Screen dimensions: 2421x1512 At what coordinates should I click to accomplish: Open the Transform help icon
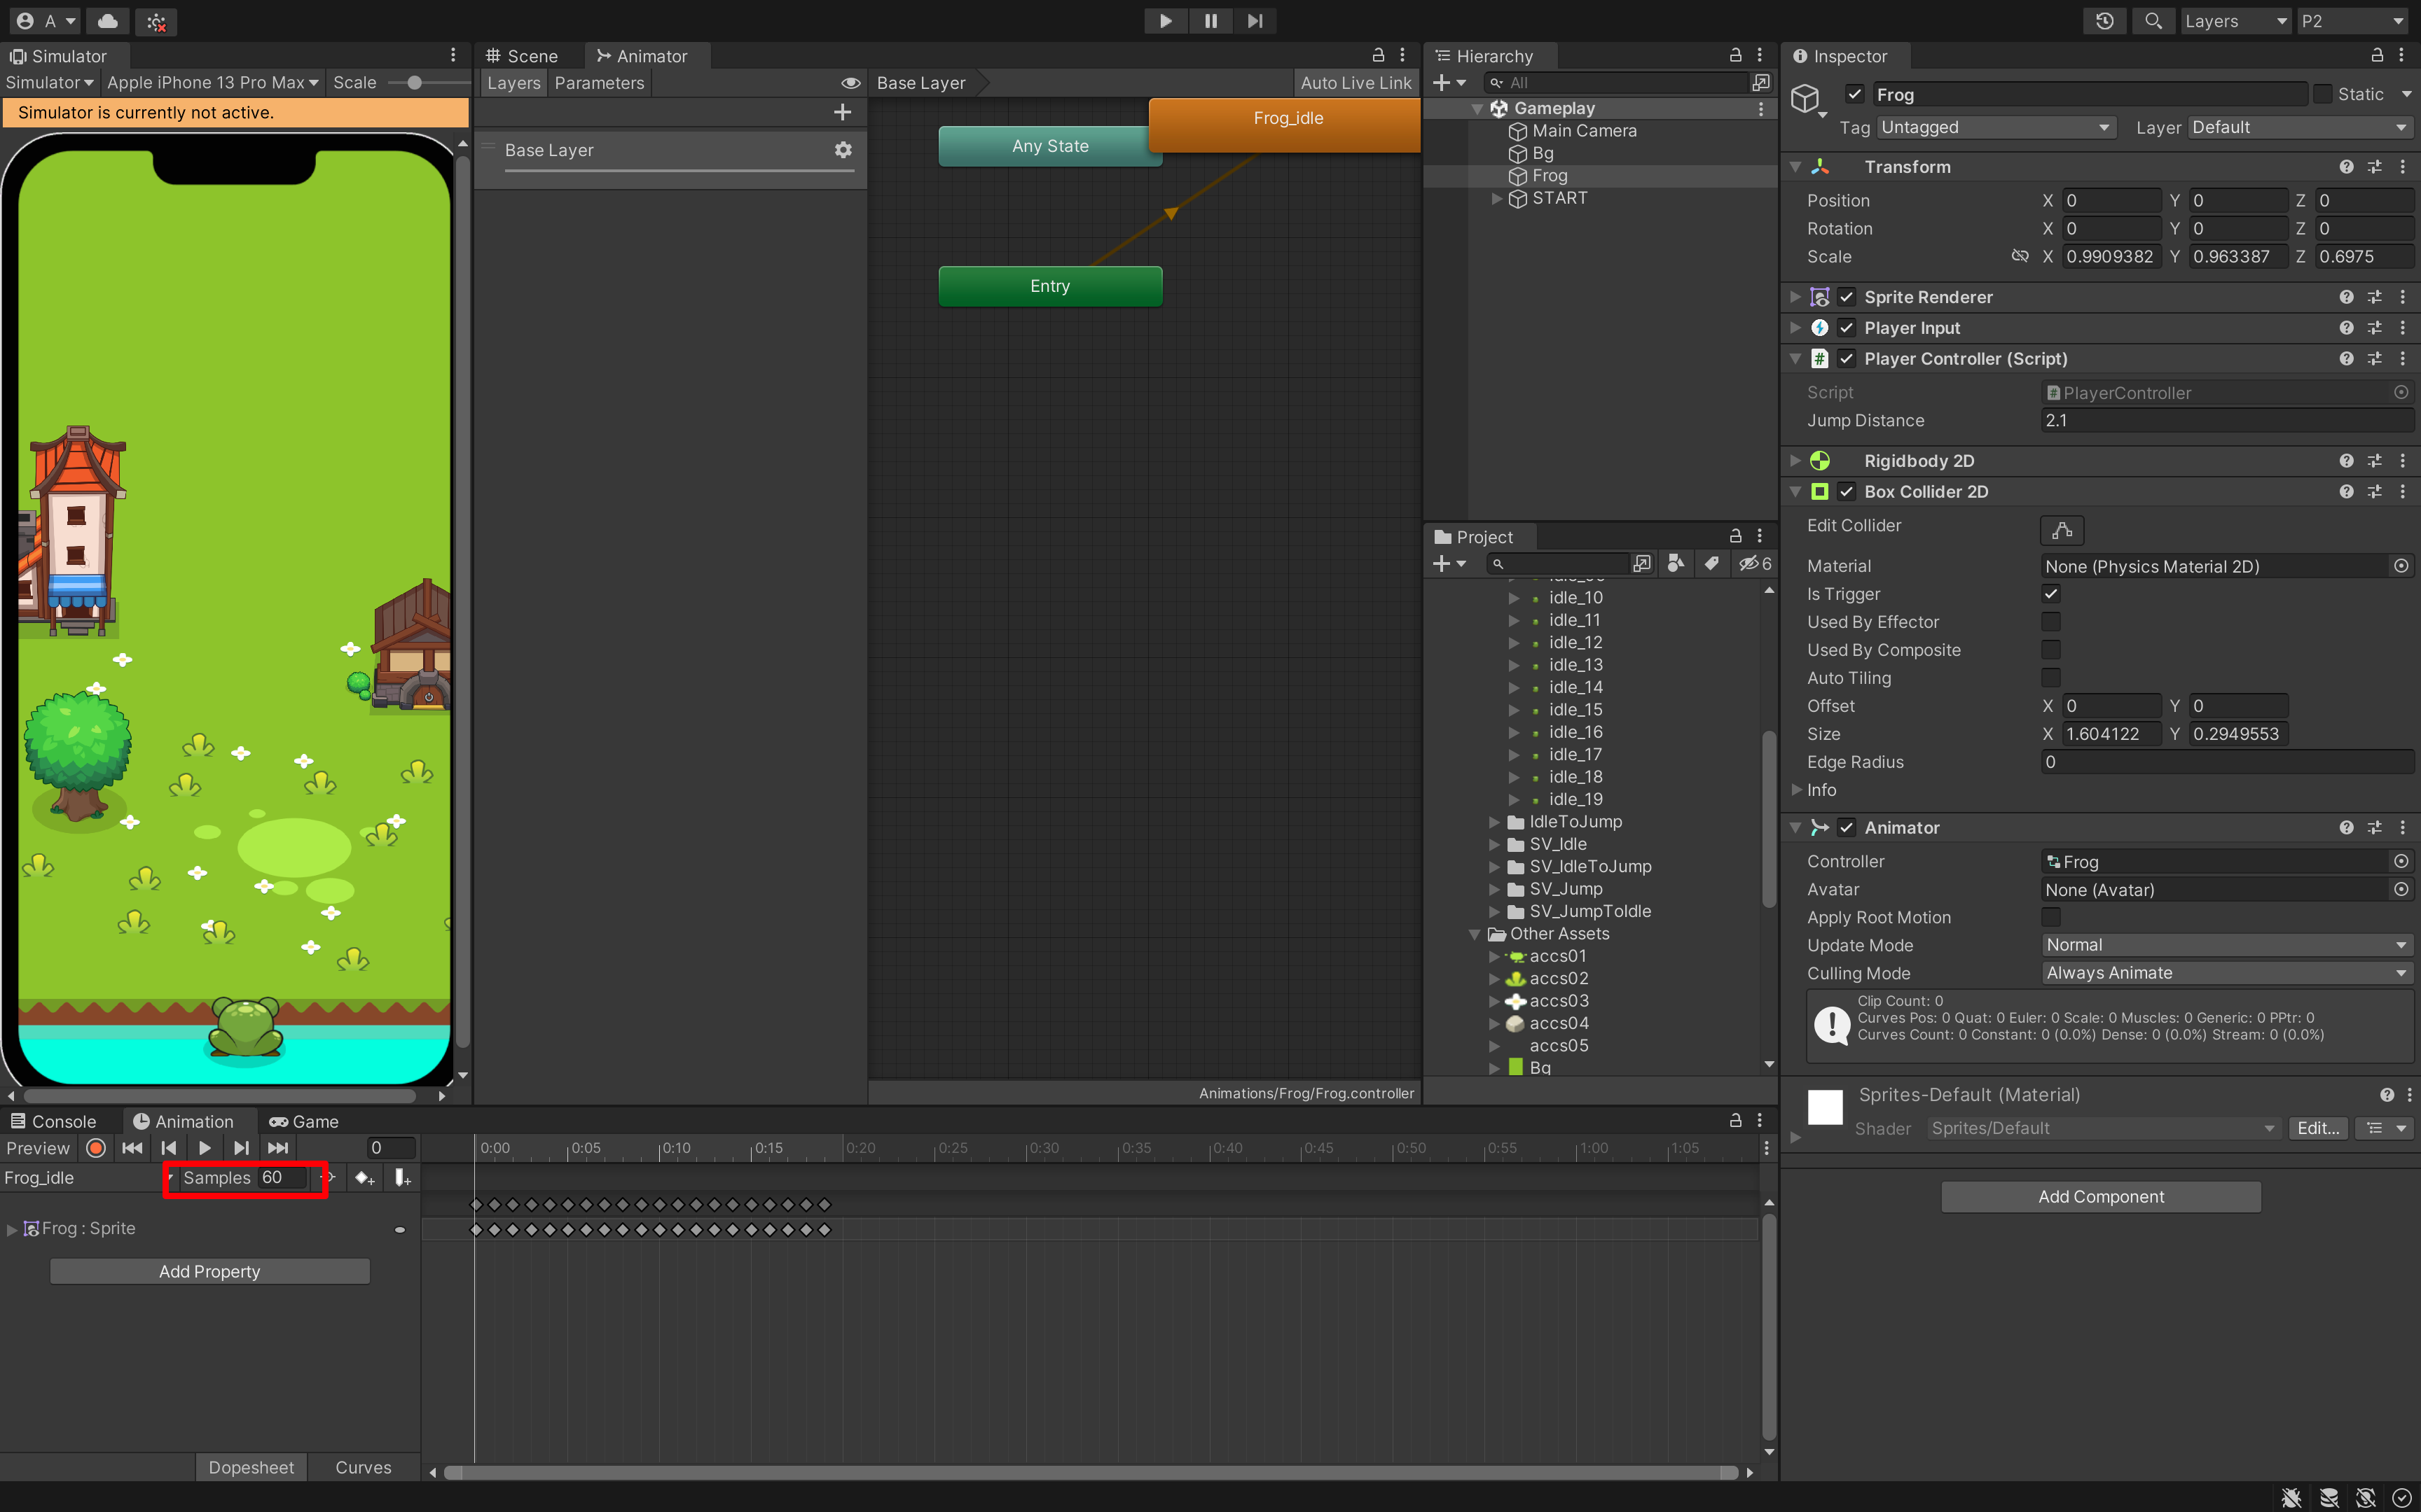coord(2346,167)
